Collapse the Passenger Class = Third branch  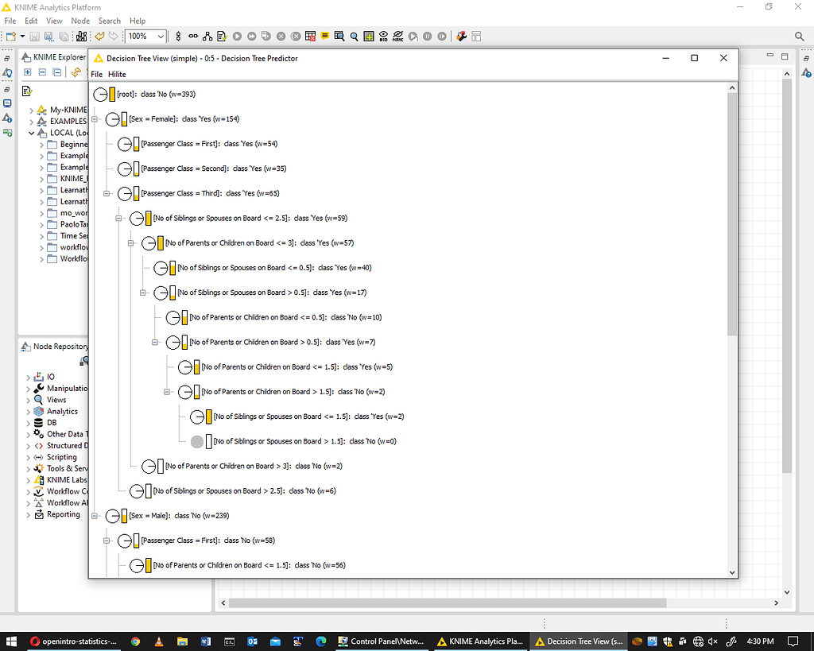[107, 193]
